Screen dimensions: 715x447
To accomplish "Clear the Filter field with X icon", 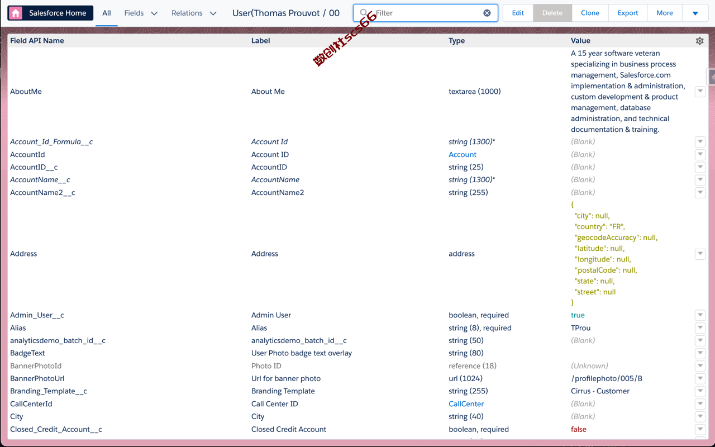I will (x=487, y=13).
